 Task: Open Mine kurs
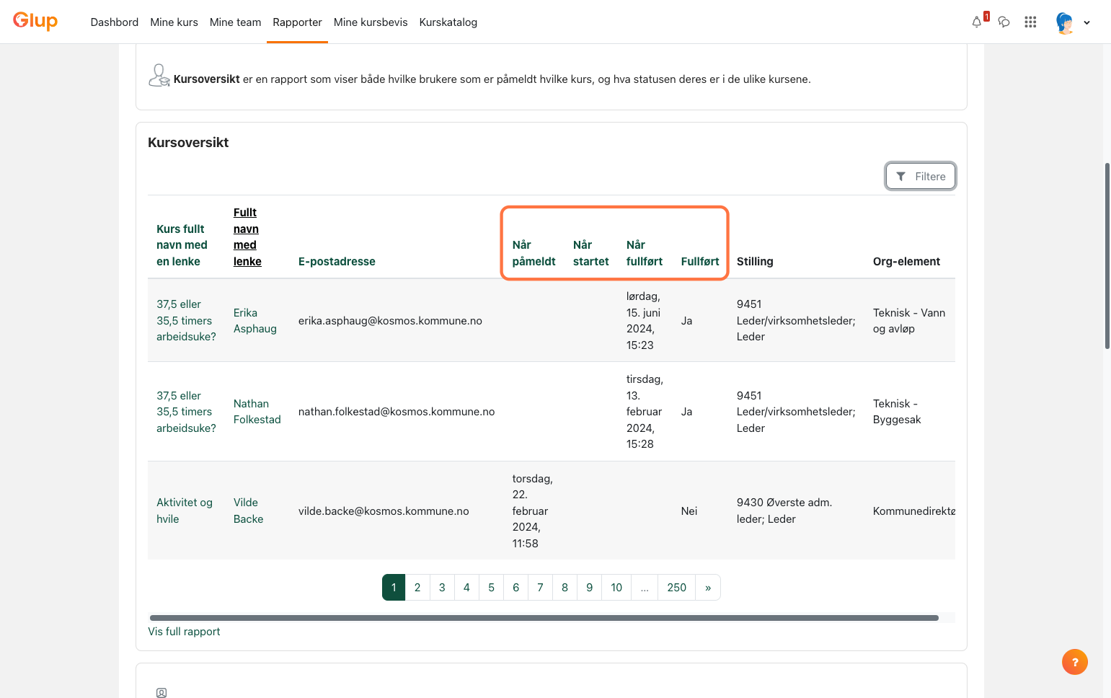point(174,22)
